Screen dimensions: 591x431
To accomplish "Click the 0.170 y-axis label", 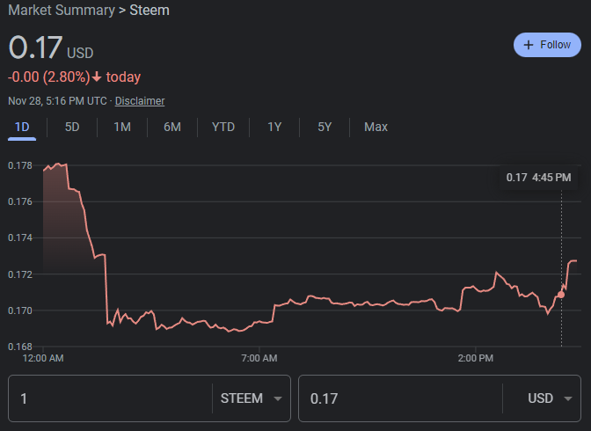I will pos(20,310).
